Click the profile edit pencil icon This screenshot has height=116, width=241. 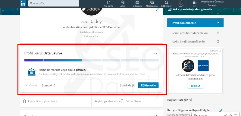point(158,9)
